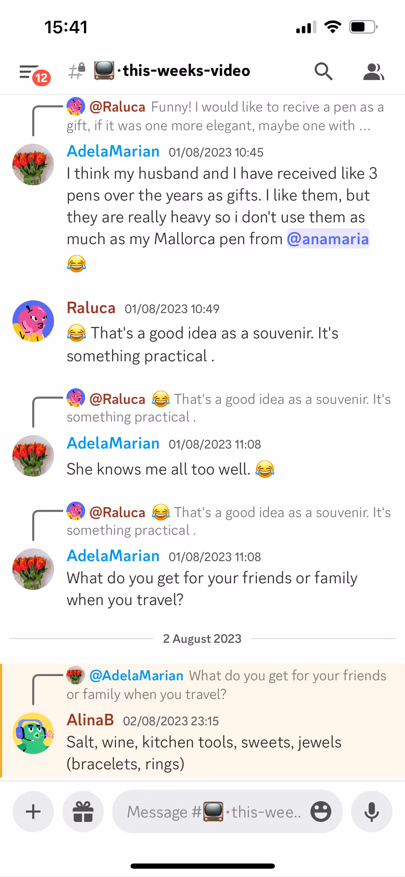Tap Raluca's pink avatar at 10:49 message
The image size is (405, 877).
tap(33, 321)
